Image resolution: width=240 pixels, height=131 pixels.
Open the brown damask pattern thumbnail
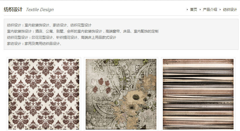pyautogui.click(x=44, y=94)
